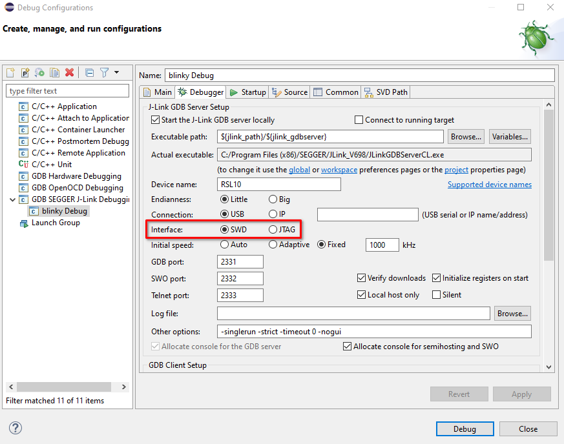
Task: Toggle the Silent checkbox
Action: 437,295
